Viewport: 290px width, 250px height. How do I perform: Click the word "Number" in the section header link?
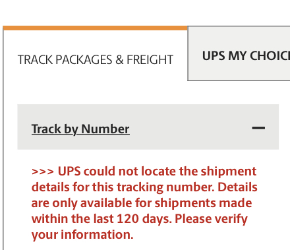[105, 129]
